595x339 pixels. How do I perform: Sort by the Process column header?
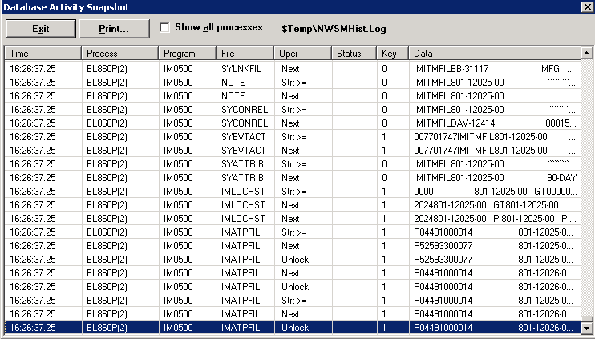pos(119,54)
